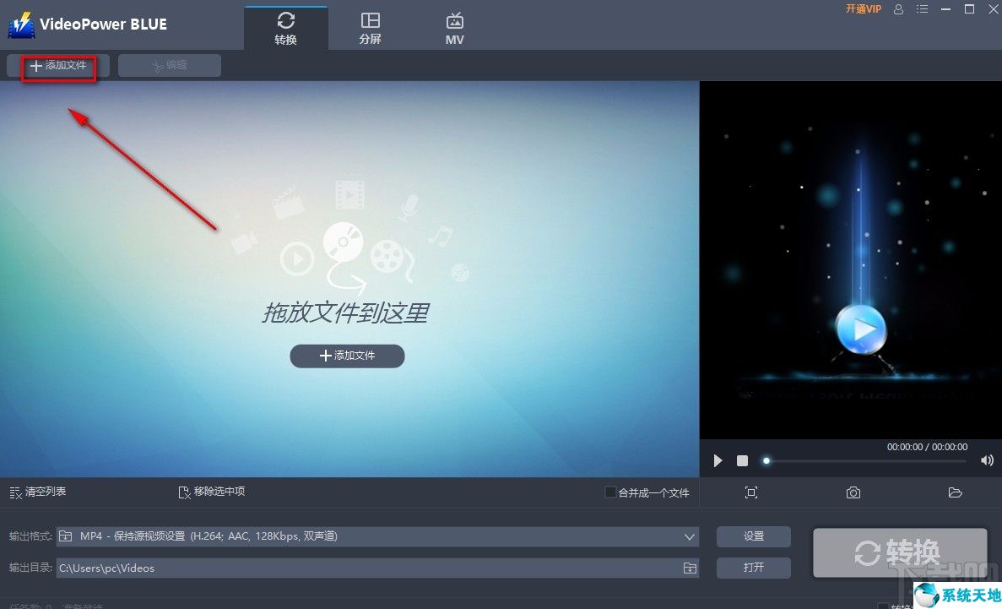
Task: Switch to the 分屏 tab
Action: (370, 26)
